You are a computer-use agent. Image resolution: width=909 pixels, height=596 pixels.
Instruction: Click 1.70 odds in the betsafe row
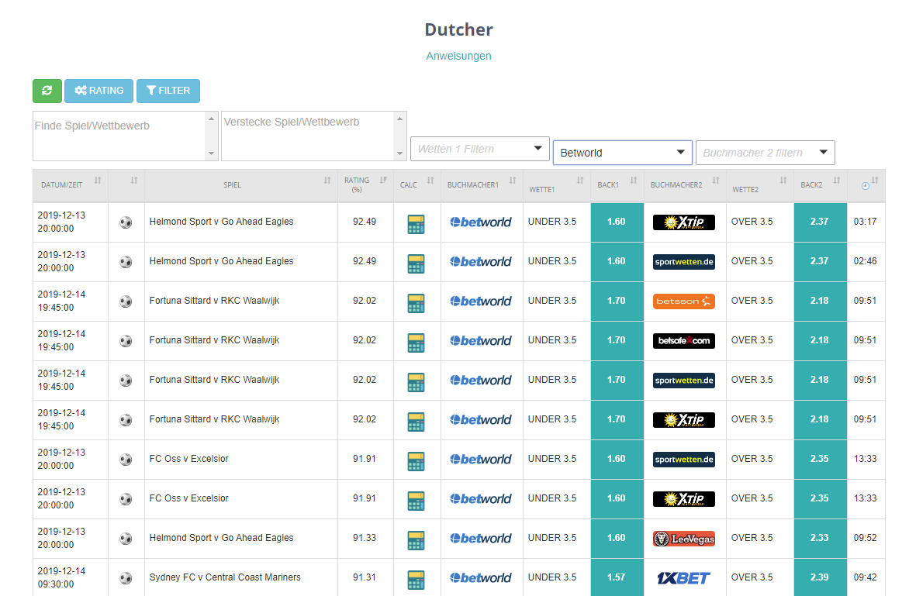[x=617, y=340]
